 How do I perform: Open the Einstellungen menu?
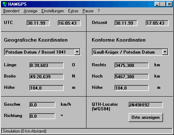pyautogui.click(x=53, y=11)
